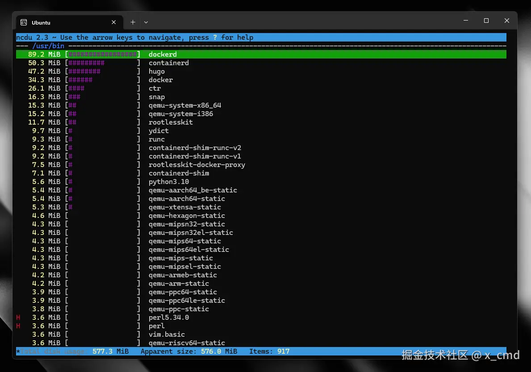Viewport: 531px width, 372px height.
Task: Select qemu-mips64-static entry
Action: click(261, 241)
